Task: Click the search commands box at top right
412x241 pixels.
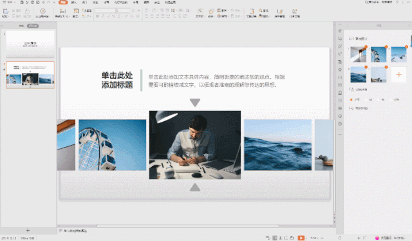Action: [379, 2]
